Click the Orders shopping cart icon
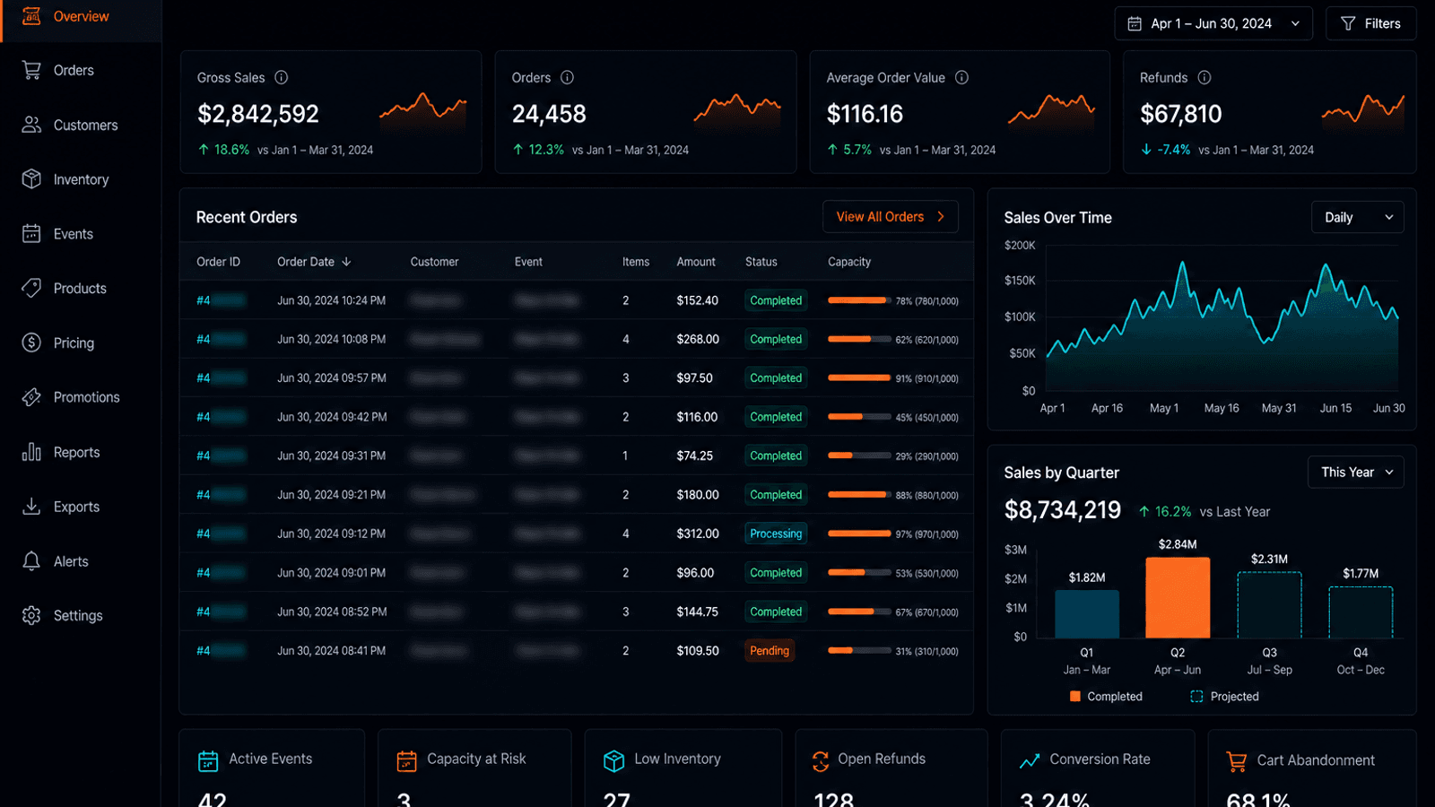The image size is (1435, 807). click(31, 70)
